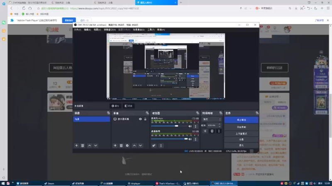Add a new scene transition
This screenshot has width=332, height=186.
coord(205,131)
